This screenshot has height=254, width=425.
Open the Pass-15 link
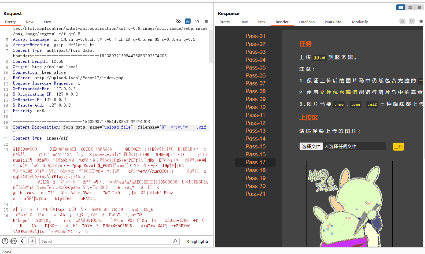(x=255, y=146)
